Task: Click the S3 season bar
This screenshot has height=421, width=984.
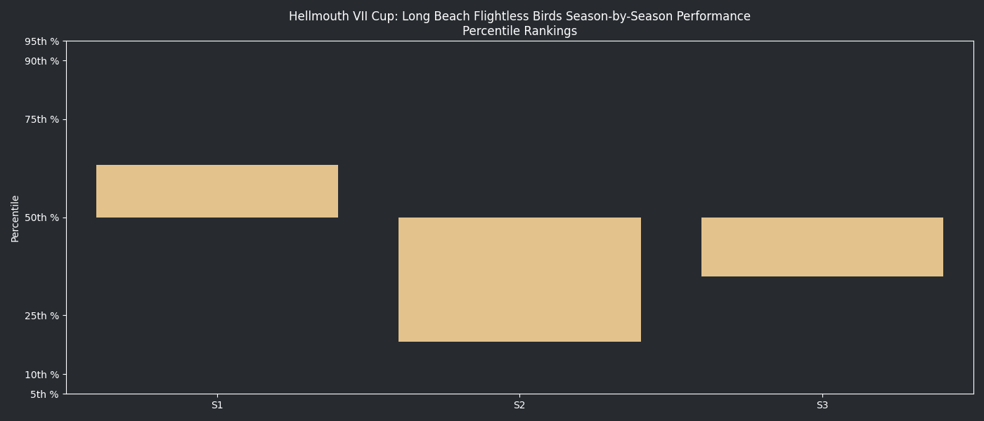Action: click(822, 247)
